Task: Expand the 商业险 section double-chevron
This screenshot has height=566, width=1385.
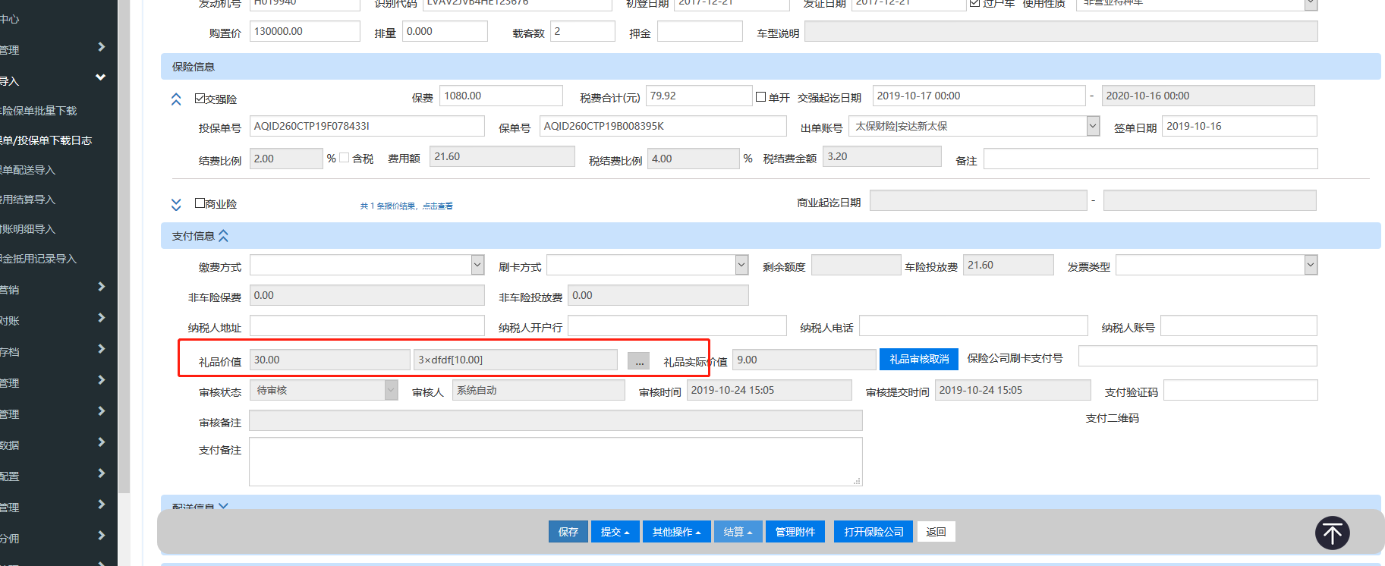Action: (176, 205)
